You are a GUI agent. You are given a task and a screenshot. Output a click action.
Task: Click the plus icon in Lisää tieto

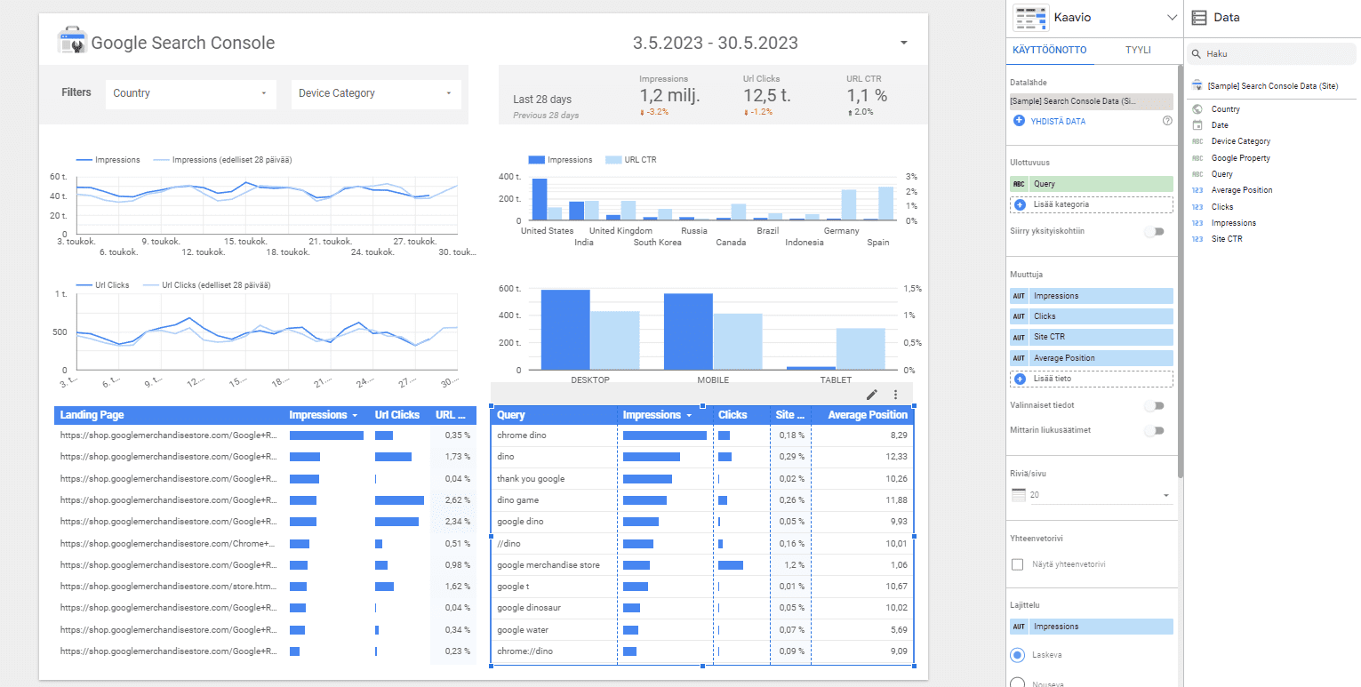(1019, 379)
